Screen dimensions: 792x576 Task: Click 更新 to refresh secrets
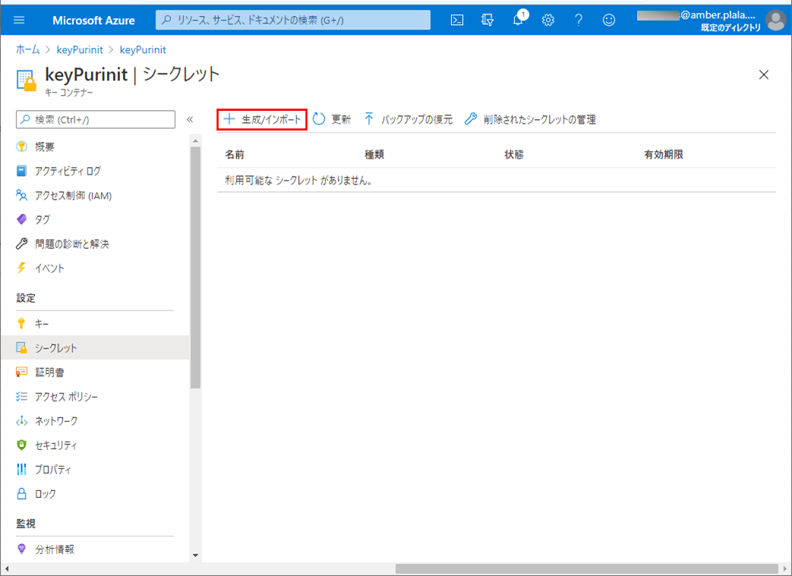331,120
